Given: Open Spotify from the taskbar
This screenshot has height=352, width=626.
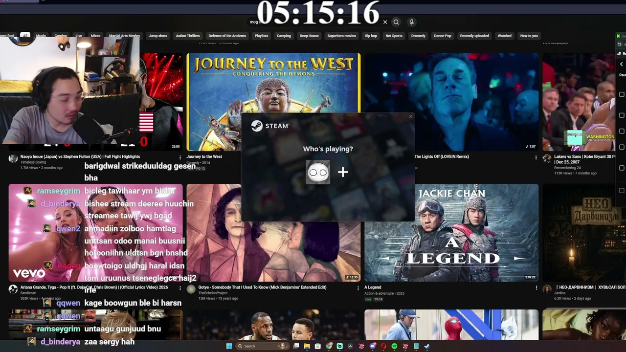Looking at the screenshot, I should pos(394,346).
